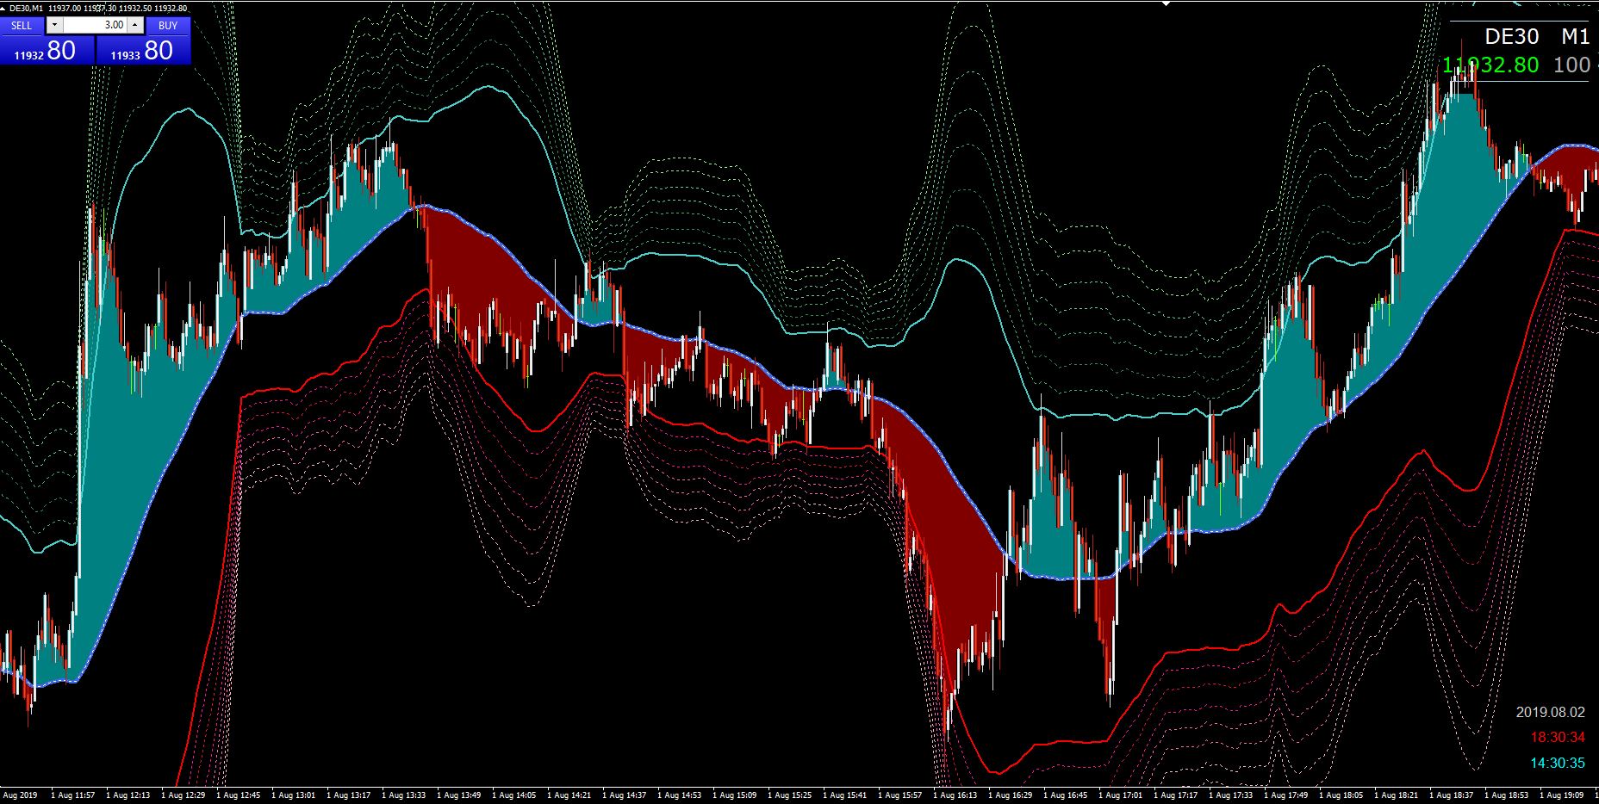Click the 1 Aug 11:57 time axis label

click(72, 795)
